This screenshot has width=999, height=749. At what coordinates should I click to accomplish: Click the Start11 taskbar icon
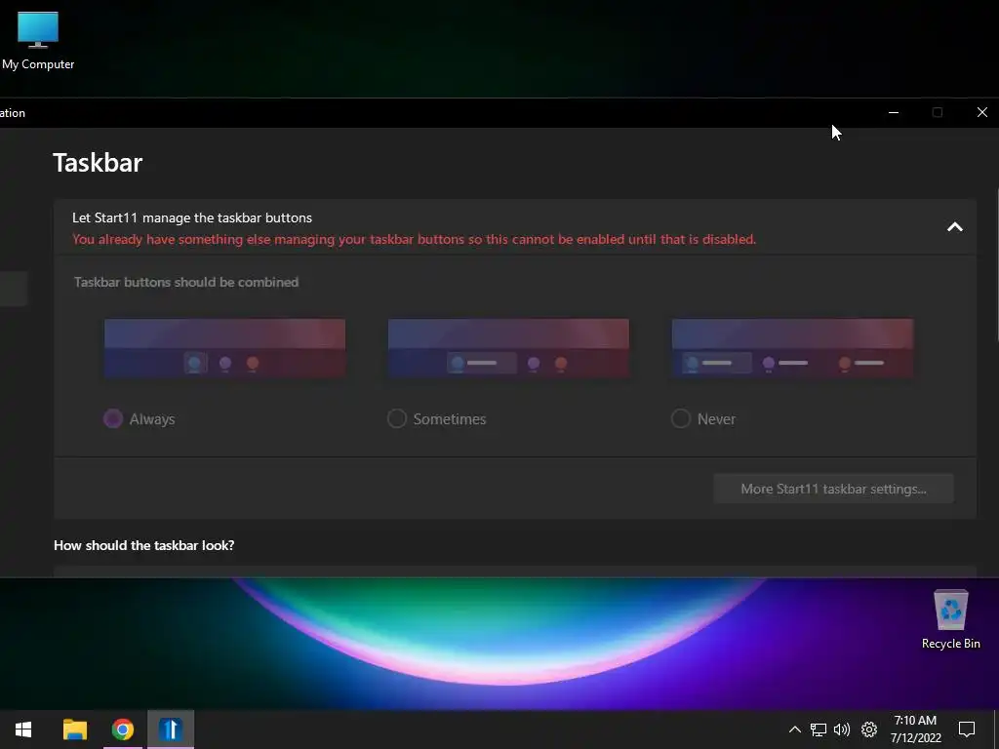coord(171,729)
